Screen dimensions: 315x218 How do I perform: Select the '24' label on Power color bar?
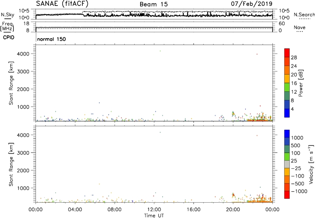tap(294, 66)
